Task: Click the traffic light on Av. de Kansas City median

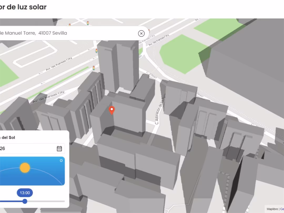Action: [x=94, y=68]
